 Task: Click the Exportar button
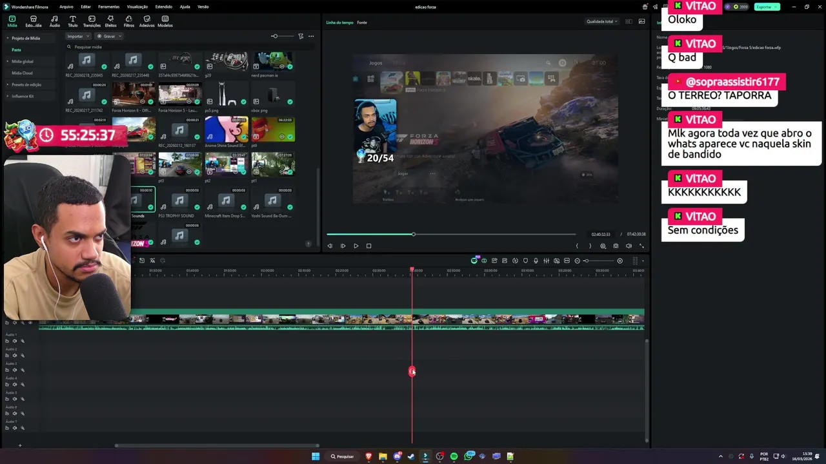pos(767,6)
